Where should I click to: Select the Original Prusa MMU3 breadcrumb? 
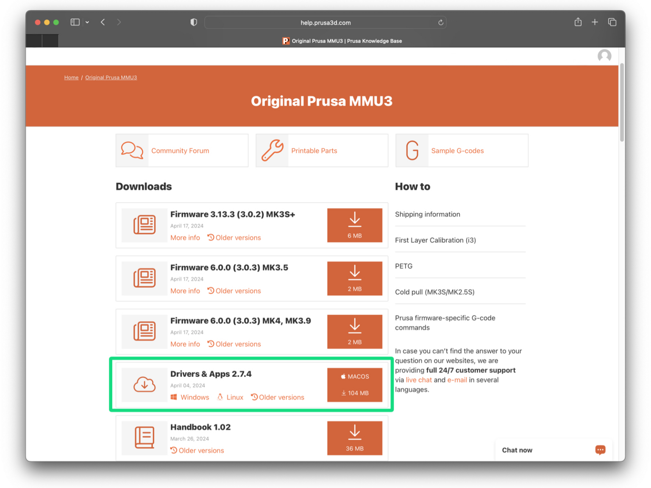[111, 77]
